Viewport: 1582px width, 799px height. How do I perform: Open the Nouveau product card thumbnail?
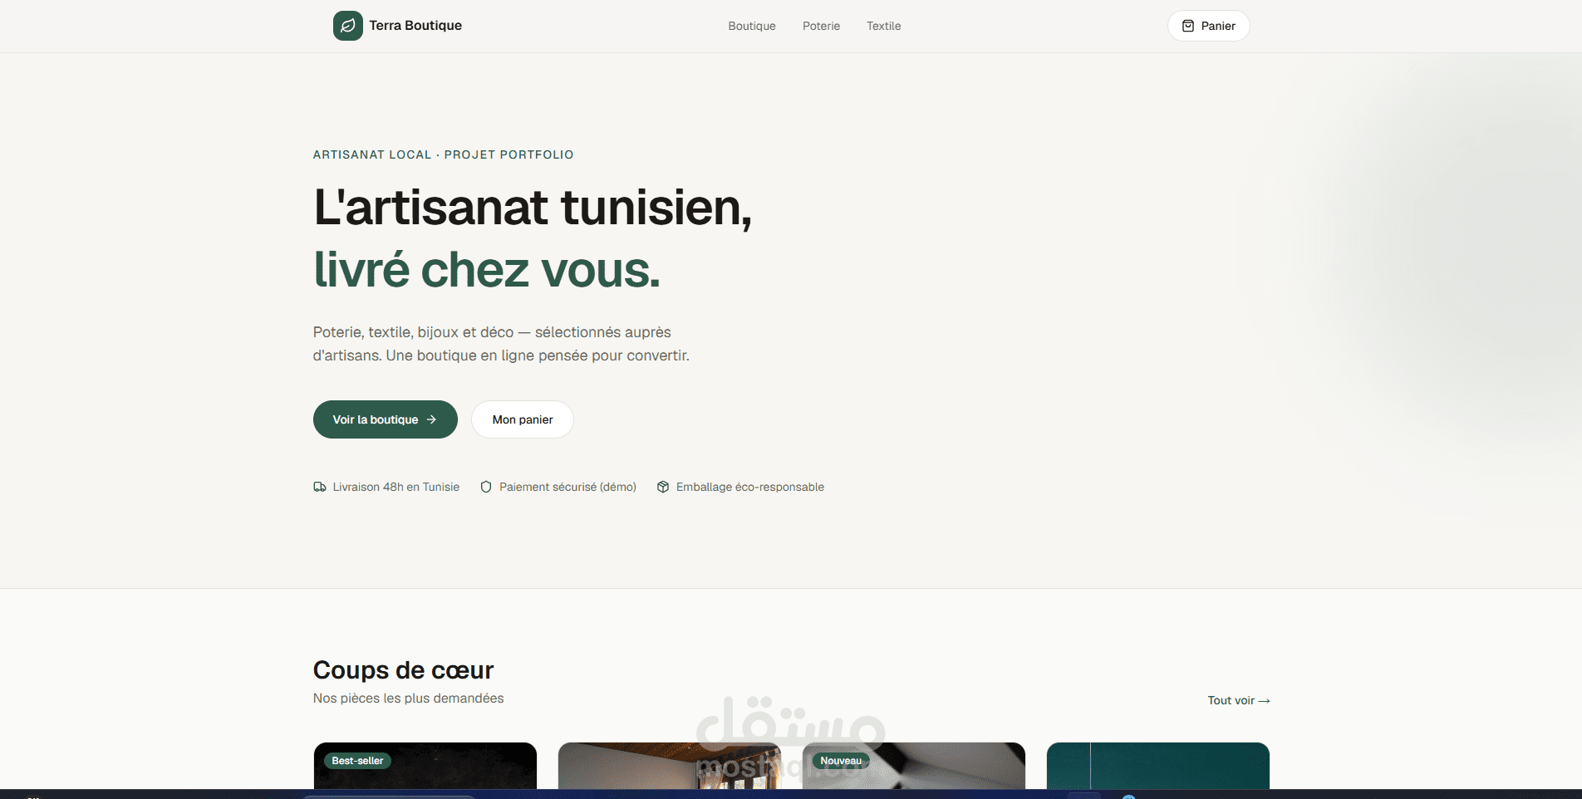(x=913, y=766)
